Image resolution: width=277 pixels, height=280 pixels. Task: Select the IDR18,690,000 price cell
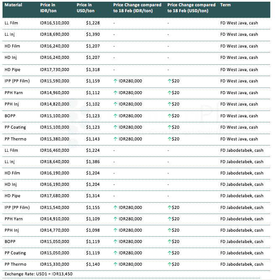(x=55, y=34)
